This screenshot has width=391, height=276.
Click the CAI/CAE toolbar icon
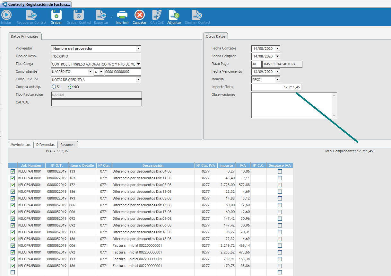pyautogui.click(x=157, y=15)
